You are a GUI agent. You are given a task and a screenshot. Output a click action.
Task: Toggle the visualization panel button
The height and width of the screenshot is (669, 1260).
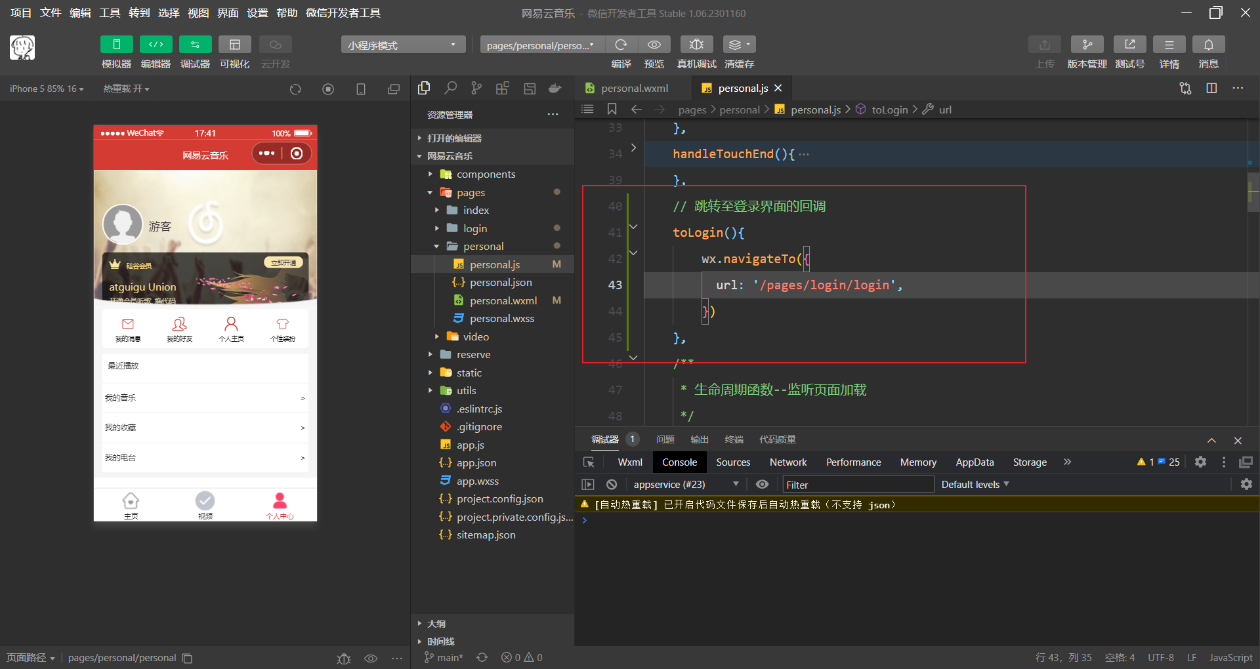coord(234,45)
